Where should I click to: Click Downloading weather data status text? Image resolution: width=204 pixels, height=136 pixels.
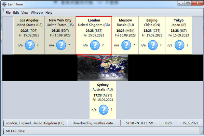(x=94, y=123)
